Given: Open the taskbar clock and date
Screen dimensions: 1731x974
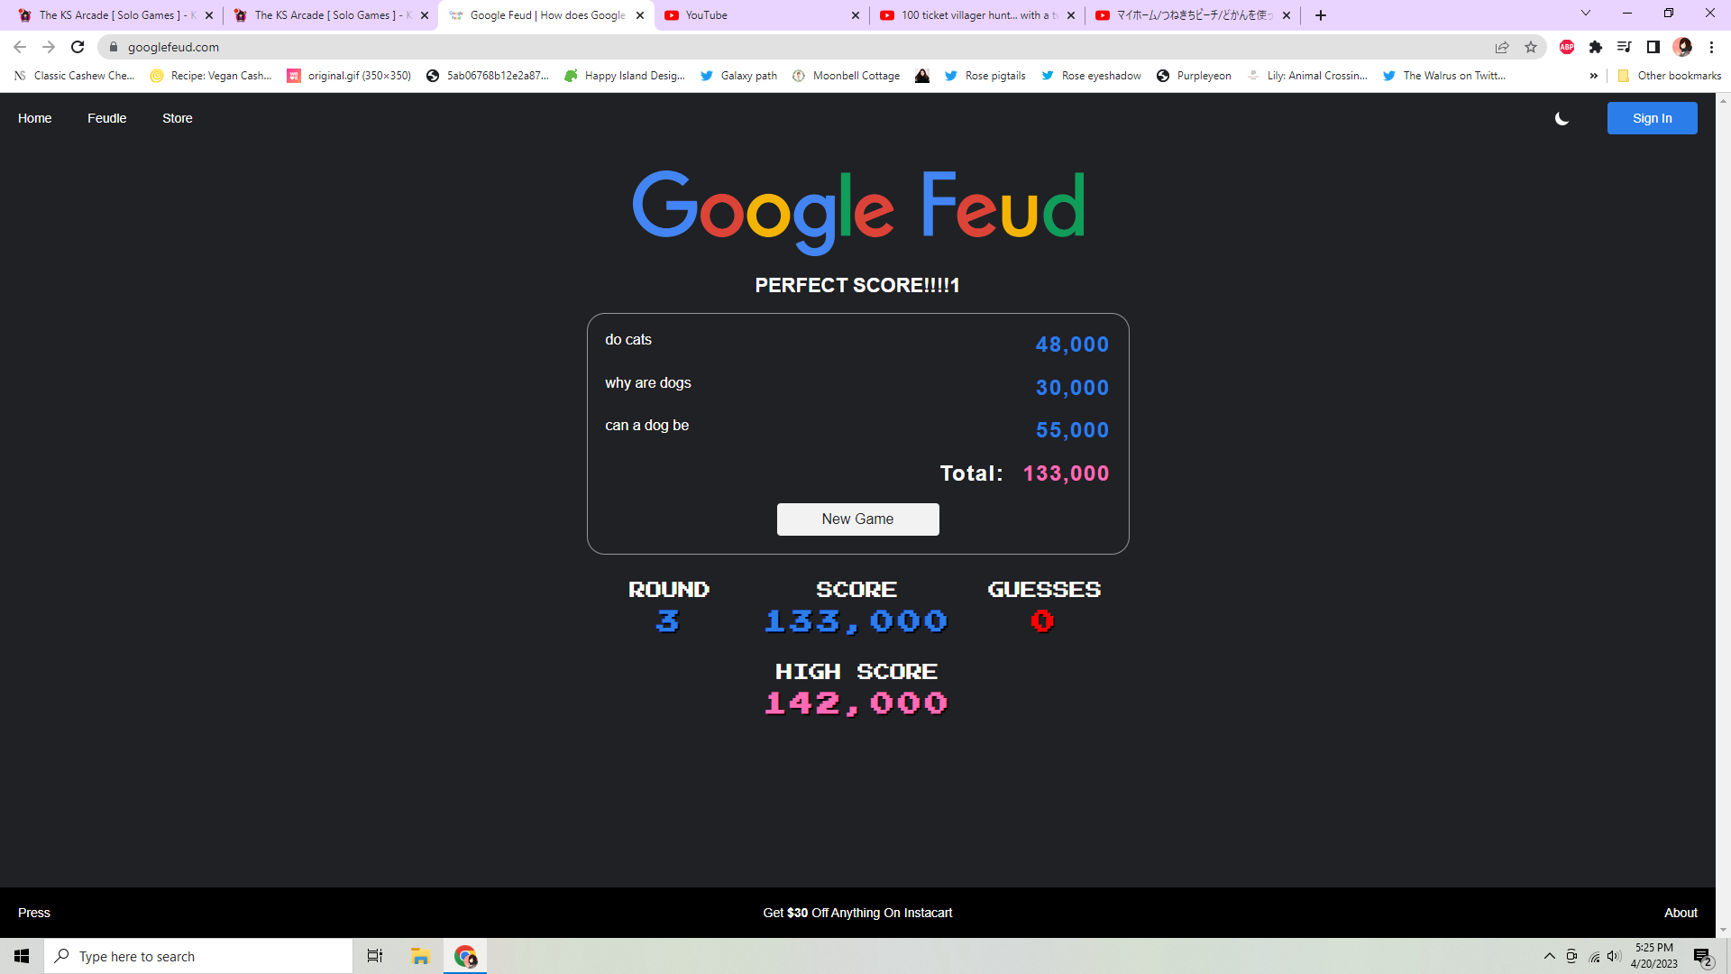Looking at the screenshot, I should click(x=1653, y=956).
